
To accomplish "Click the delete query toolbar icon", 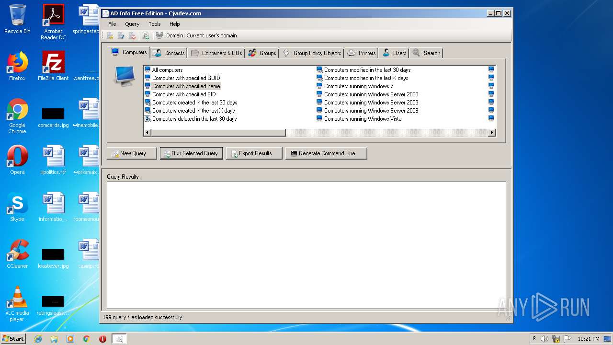I will [132, 35].
